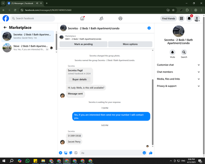205x164 pixels.
Task: Click the phone number message 5139913938
Action: [x=74, y=136]
